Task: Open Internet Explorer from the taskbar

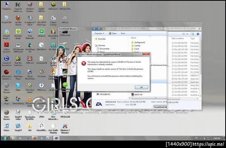Action: coord(28,138)
